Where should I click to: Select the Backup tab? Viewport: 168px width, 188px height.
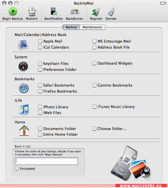(71, 27)
